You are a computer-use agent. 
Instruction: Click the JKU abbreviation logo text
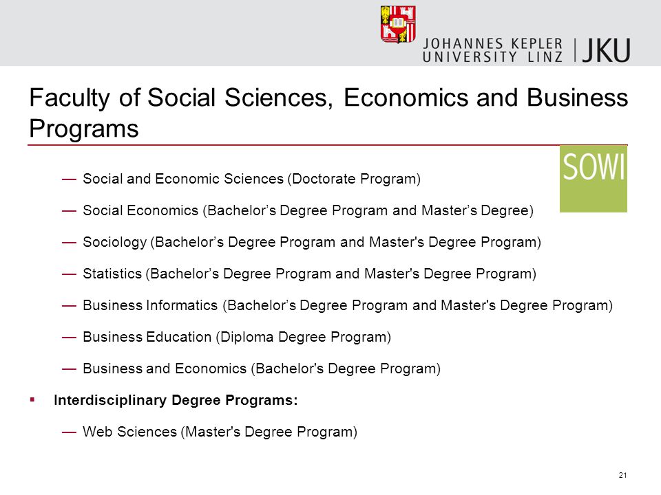tap(606, 50)
